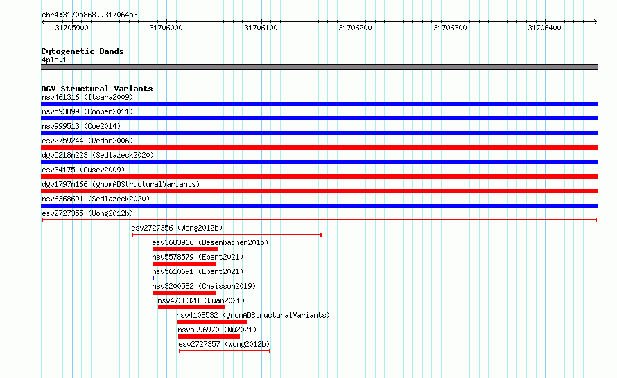617x378 pixels.
Task: Click the nsv4738328 (Quan2021) label
Action: click(x=201, y=300)
